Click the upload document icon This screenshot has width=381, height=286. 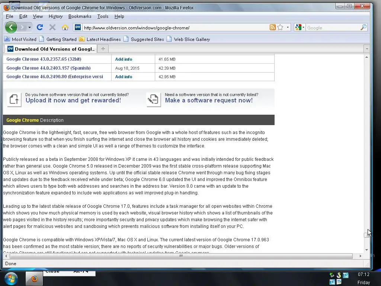[x=14, y=99]
